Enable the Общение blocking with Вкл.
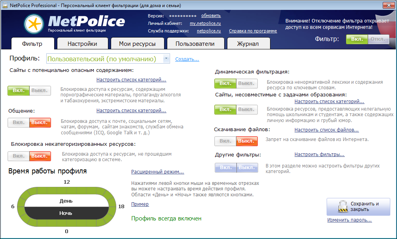397x239 pixels. pyautogui.click(x=19, y=123)
